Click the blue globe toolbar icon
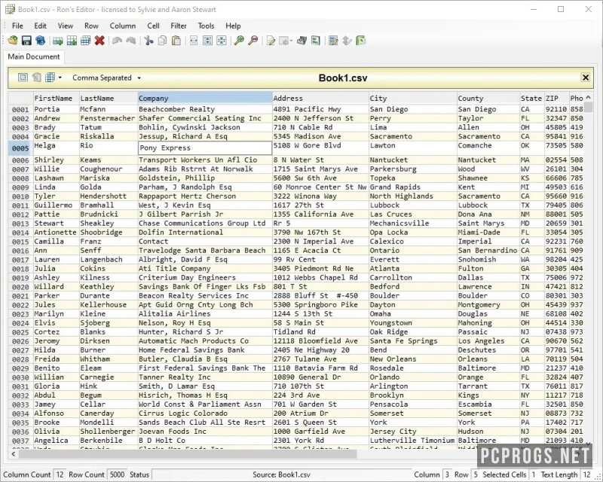The image size is (603, 482). tap(40, 41)
